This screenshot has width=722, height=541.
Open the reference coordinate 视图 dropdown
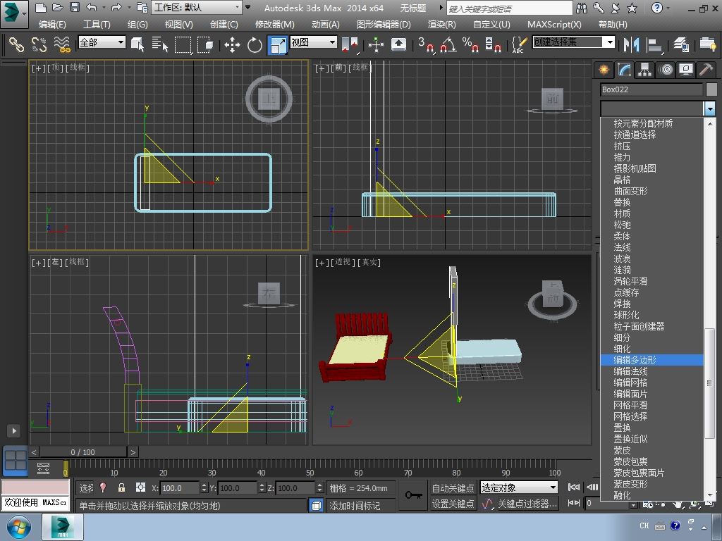[314, 42]
